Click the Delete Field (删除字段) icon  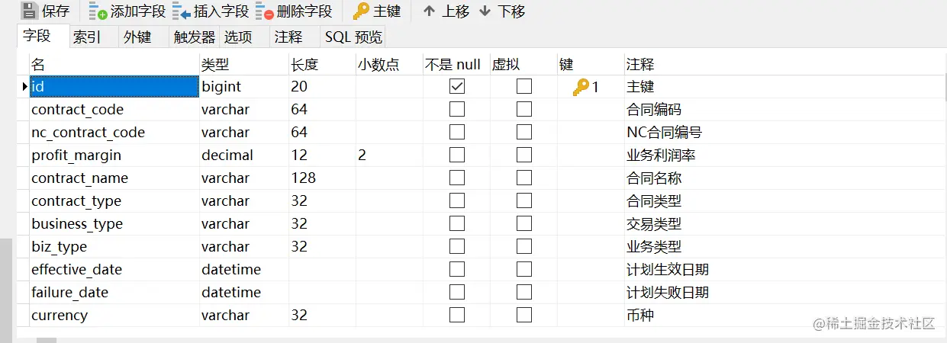[x=265, y=11]
